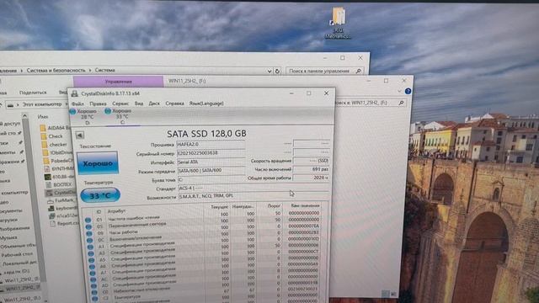This screenshot has height=303, width=539.
Task: Click the Атрибут column header
Action: 116,211
